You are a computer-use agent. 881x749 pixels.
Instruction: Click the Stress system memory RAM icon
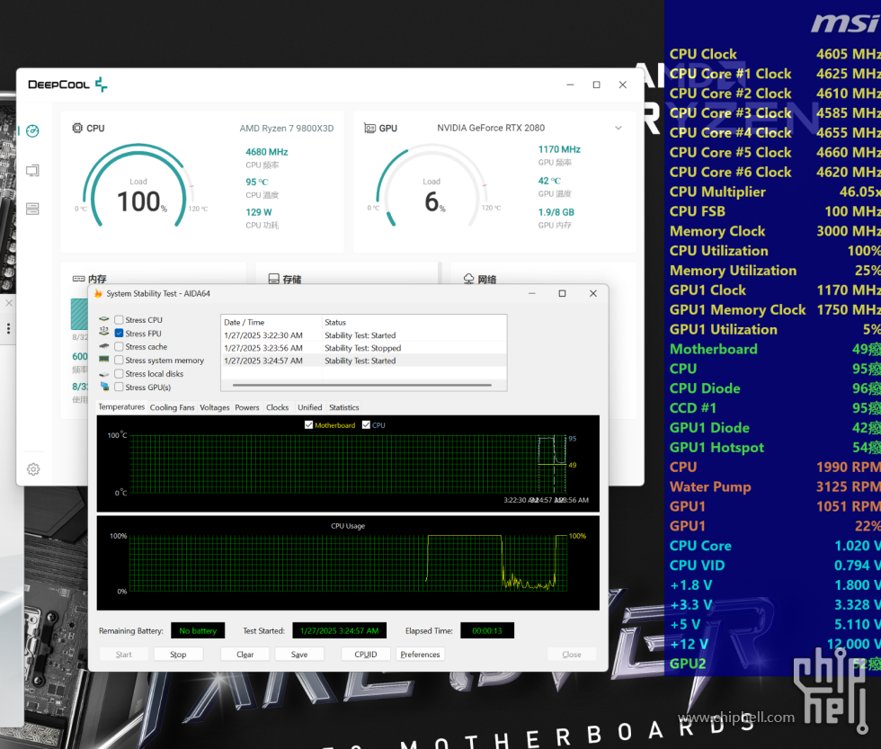click(104, 359)
